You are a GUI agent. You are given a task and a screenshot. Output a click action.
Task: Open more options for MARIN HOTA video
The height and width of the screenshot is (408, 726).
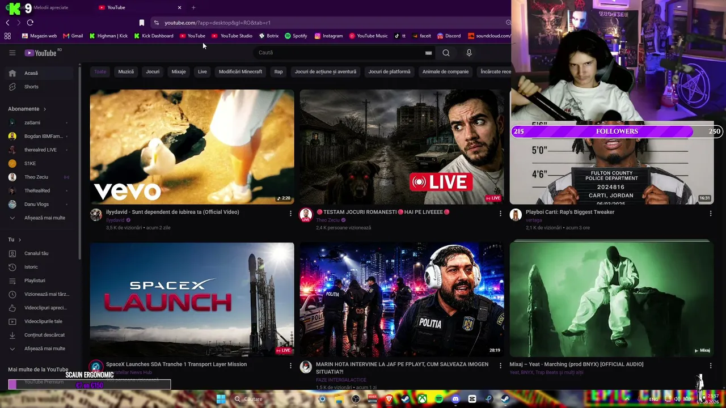pos(500,366)
